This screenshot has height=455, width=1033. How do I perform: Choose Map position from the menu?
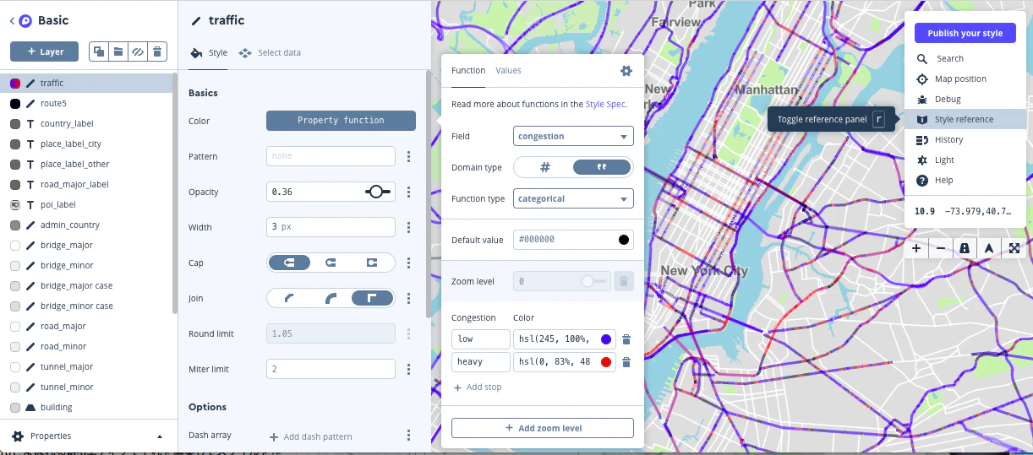point(965,79)
